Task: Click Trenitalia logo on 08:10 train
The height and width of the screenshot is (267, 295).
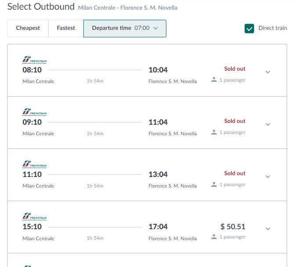Action: [x=35, y=60]
